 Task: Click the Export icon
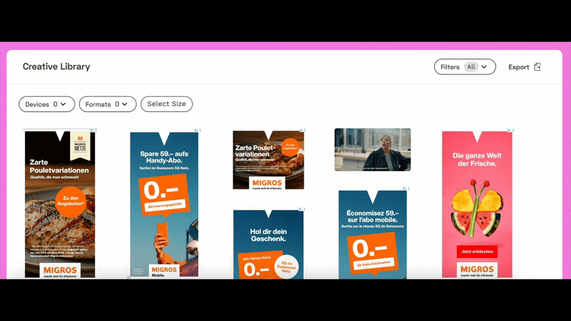pyautogui.click(x=537, y=67)
